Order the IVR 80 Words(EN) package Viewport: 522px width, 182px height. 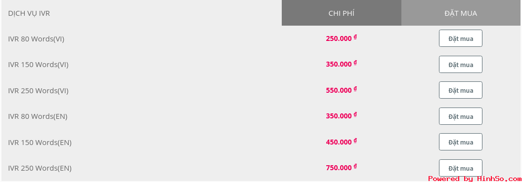[460, 116]
